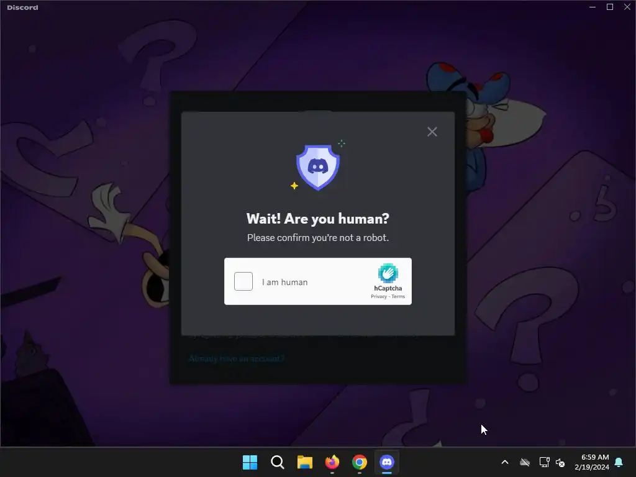The image size is (636, 477).
Task: Click the muted volume tray icon
Action: tap(560, 462)
